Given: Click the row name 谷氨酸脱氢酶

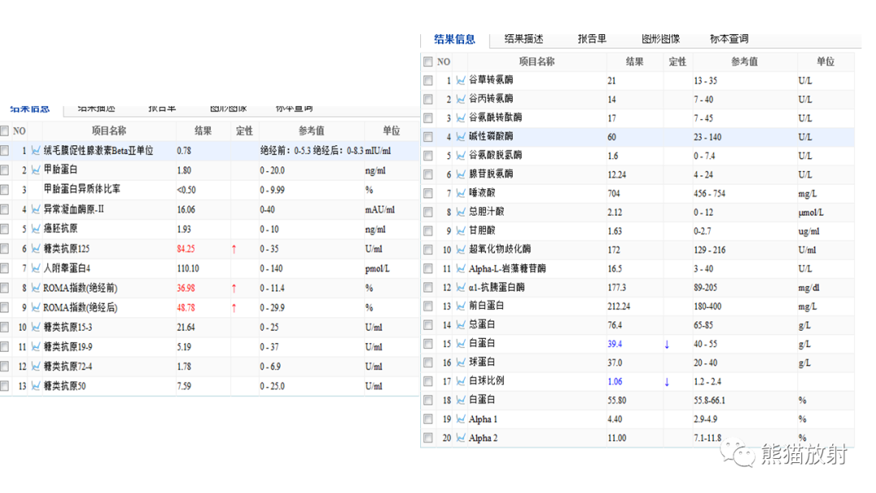Looking at the screenshot, I should [x=496, y=155].
